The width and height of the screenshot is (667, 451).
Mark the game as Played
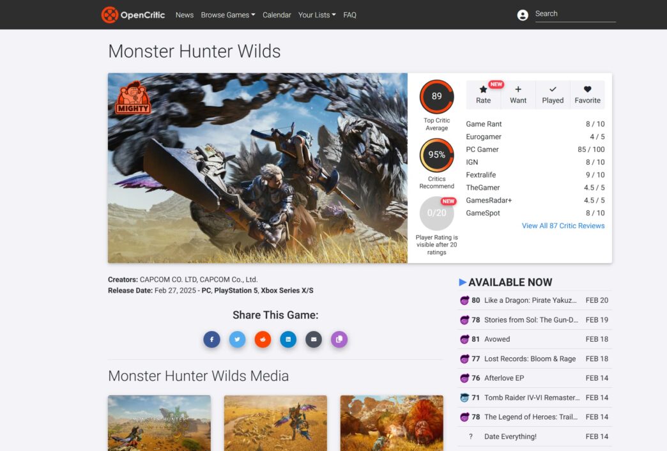click(553, 95)
